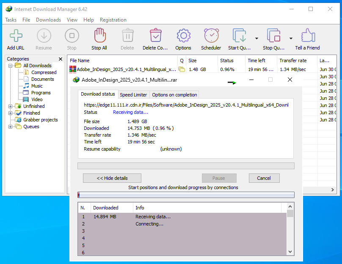Select connection 1 Receiving data row

[182, 217]
